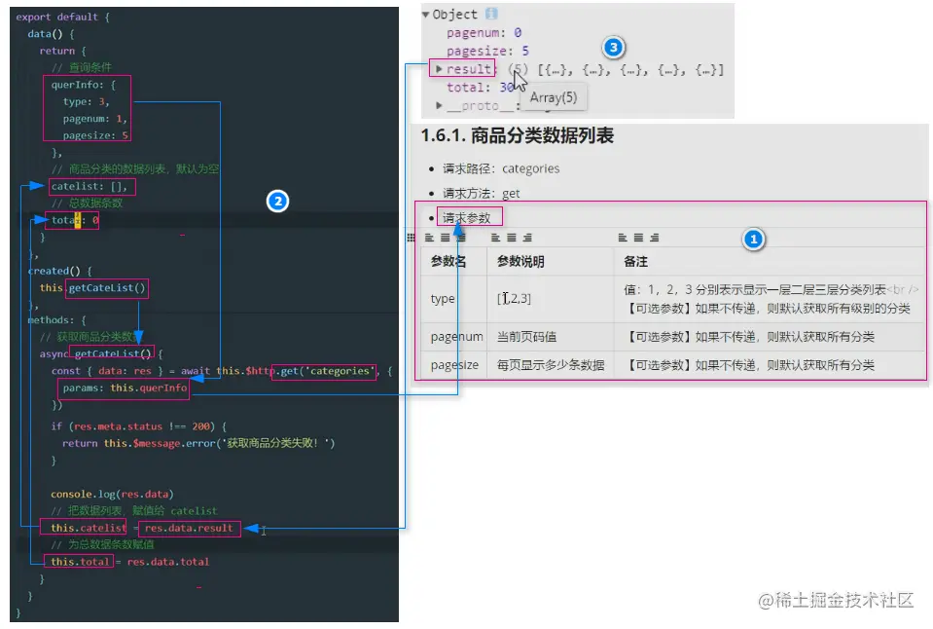The image size is (933, 629).
Task: Expand the __proto__ entry in console
Action: (x=439, y=105)
